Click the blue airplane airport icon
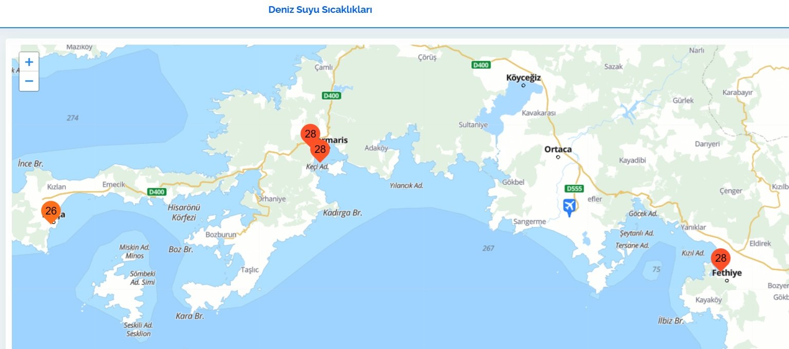The width and height of the screenshot is (789, 349). 569,208
